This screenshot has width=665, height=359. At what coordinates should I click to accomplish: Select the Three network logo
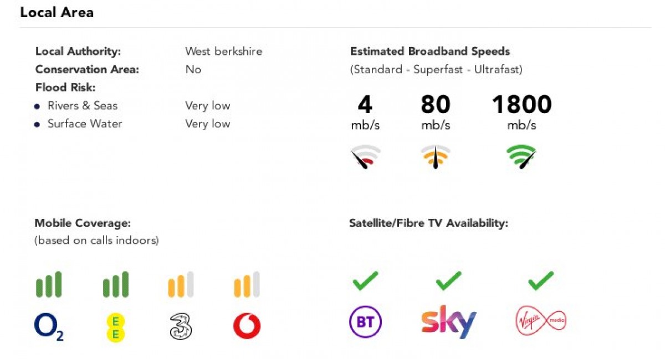tap(181, 326)
